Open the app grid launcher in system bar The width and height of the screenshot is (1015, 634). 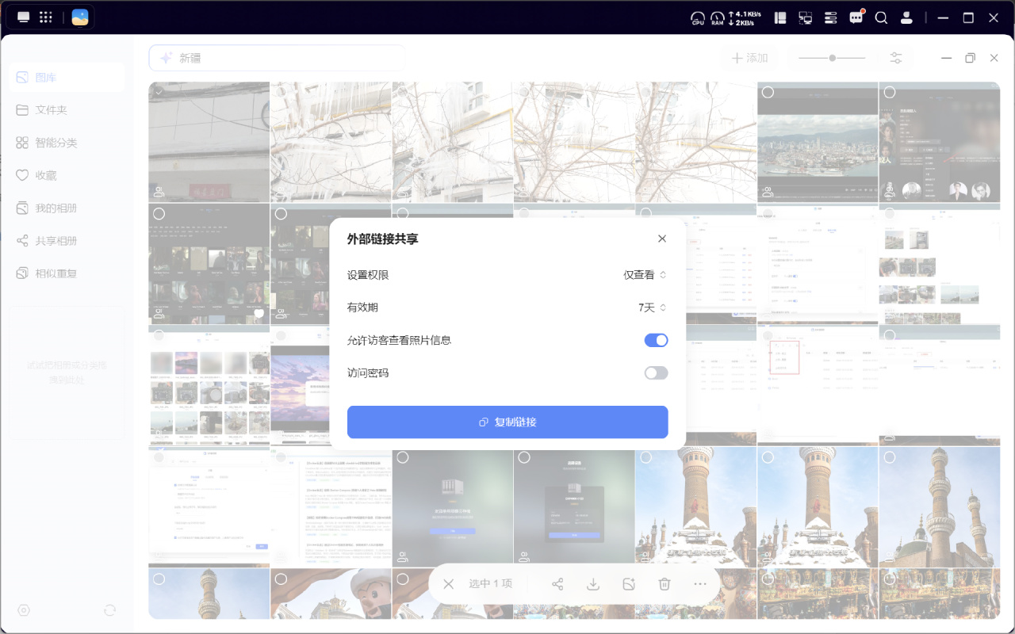click(46, 17)
